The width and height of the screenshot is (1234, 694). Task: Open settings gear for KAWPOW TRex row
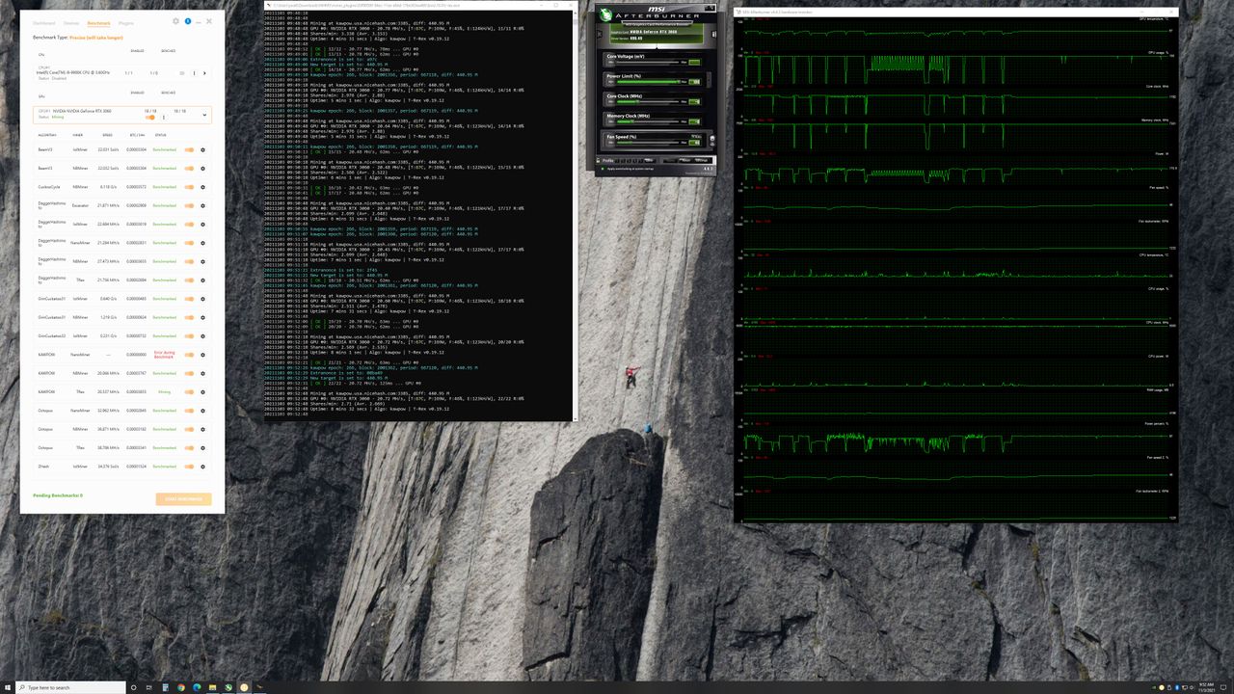[202, 392]
